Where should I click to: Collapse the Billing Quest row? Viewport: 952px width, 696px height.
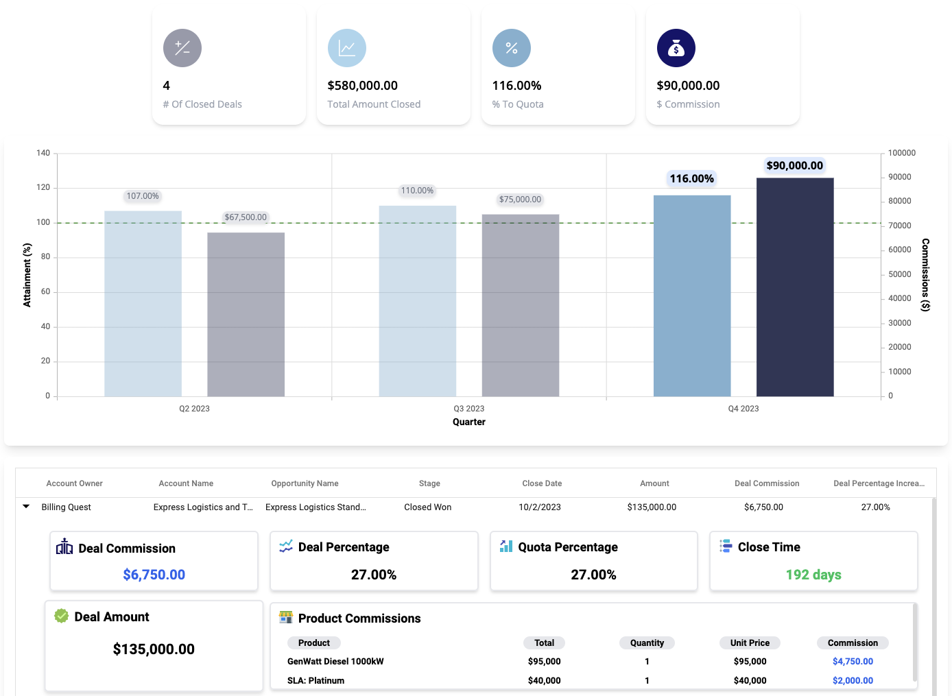26,507
